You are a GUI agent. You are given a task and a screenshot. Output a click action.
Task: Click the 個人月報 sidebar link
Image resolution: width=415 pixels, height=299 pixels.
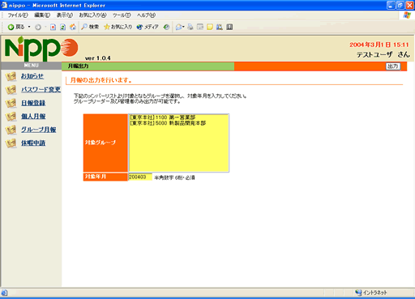pyautogui.click(x=33, y=116)
